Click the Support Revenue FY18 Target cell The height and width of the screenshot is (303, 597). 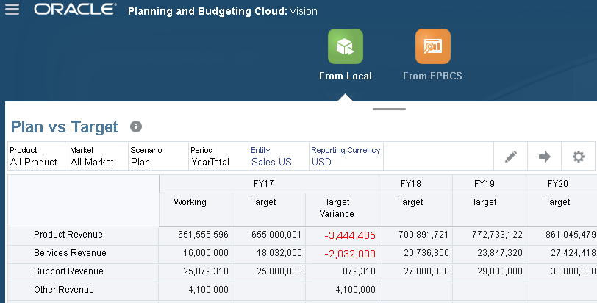tap(415, 271)
